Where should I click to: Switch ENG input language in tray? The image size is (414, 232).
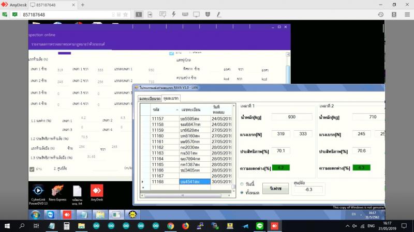(x=371, y=226)
